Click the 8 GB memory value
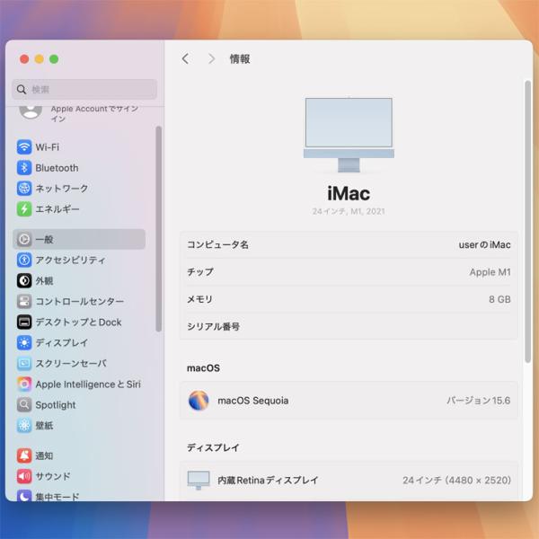 pyautogui.click(x=499, y=299)
